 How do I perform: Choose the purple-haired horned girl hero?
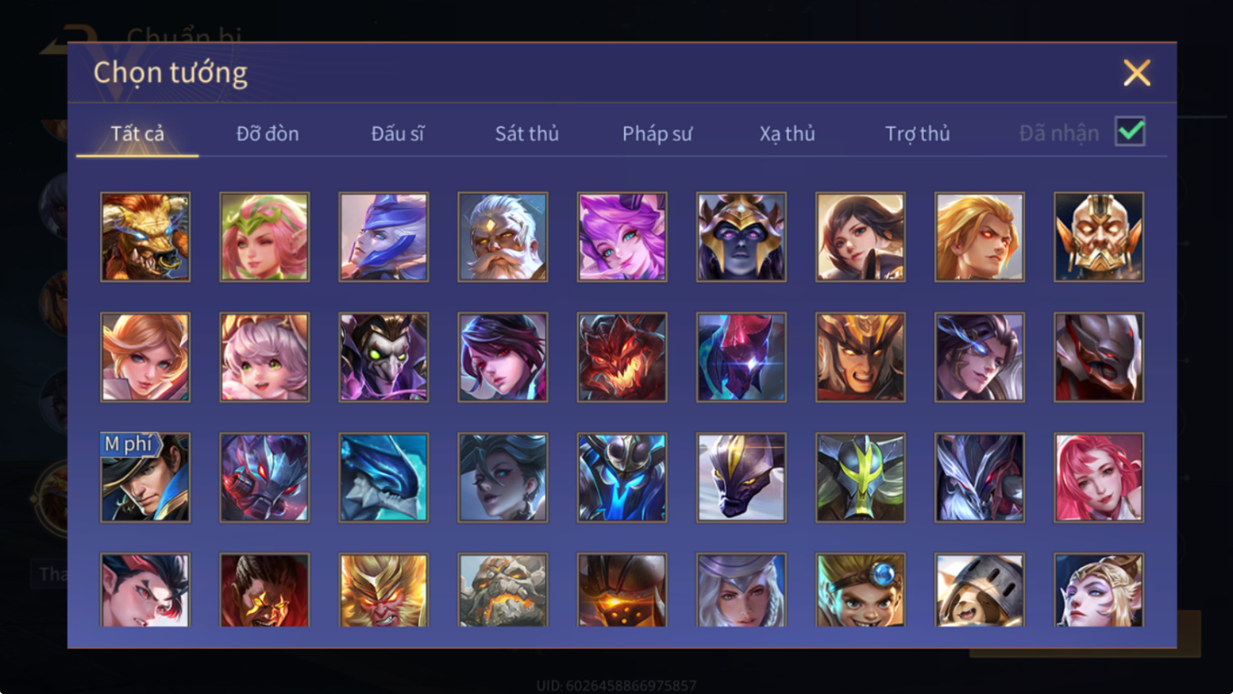(622, 237)
